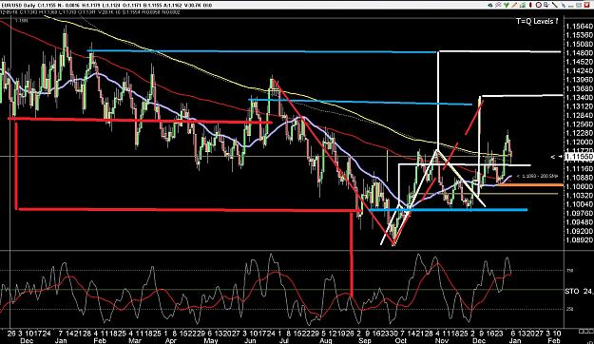Click the EUR/USD Daily title text

pos(17,6)
